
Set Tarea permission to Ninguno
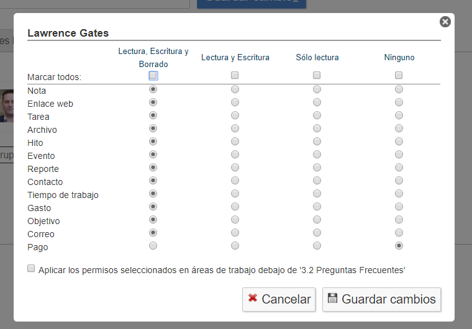click(399, 115)
